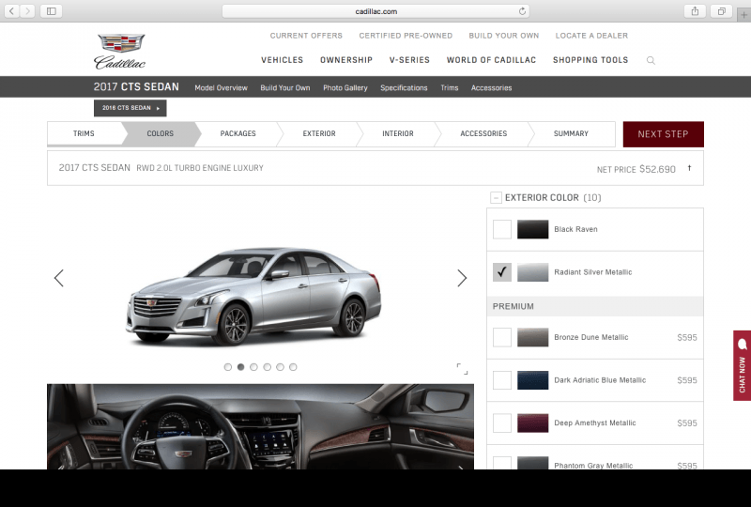Image resolution: width=751 pixels, height=507 pixels.
Task: Open Build Your Own in CTS bar
Action: point(285,87)
